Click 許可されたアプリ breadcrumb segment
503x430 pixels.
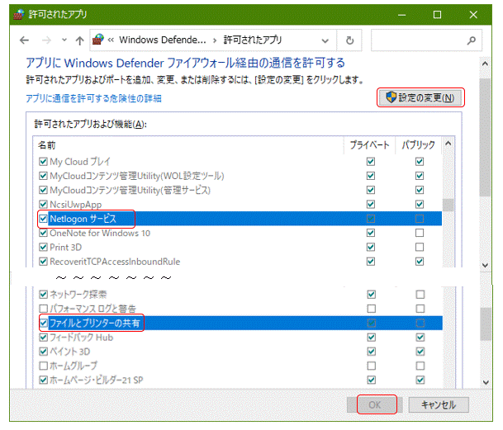tap(253, 40)
